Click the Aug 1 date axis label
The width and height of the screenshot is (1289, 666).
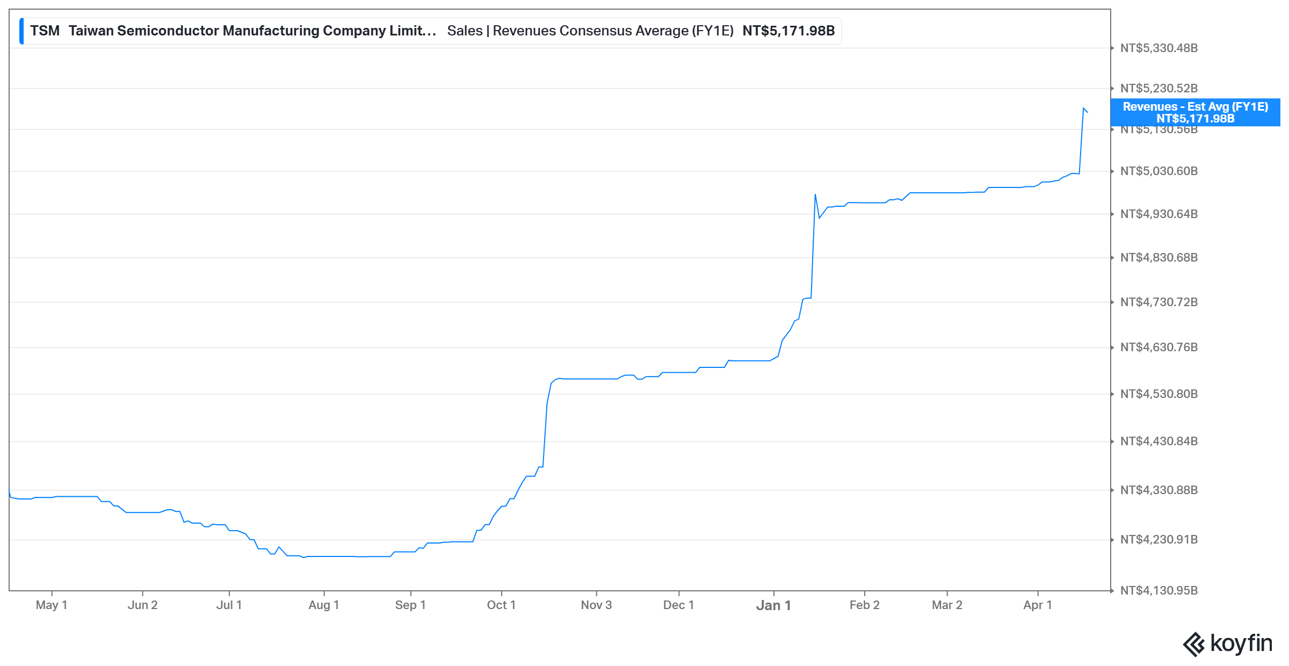click(324, 605)
